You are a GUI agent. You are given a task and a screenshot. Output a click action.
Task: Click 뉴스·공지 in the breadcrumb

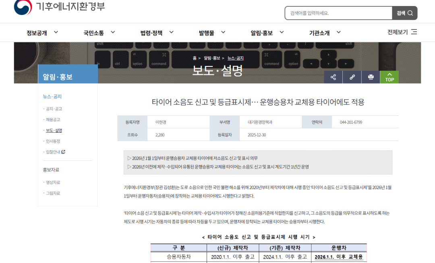point(235,58)
